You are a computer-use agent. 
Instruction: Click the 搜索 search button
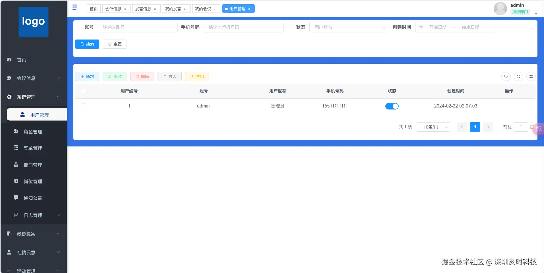87,44
